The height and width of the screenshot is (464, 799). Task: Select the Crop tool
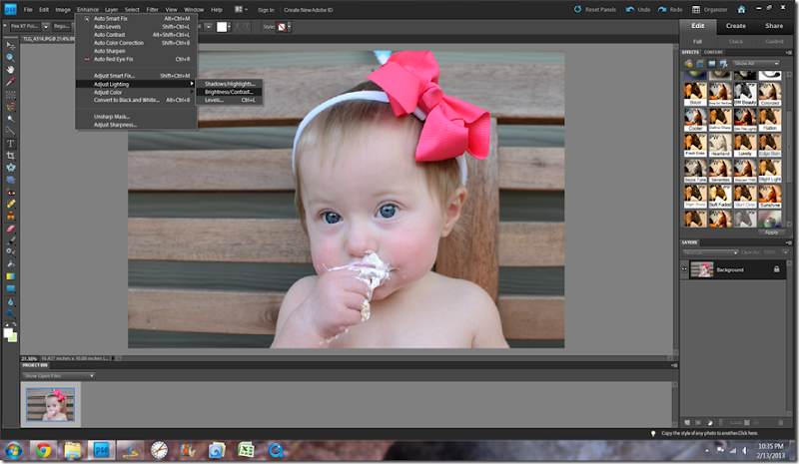pos(10,155)
